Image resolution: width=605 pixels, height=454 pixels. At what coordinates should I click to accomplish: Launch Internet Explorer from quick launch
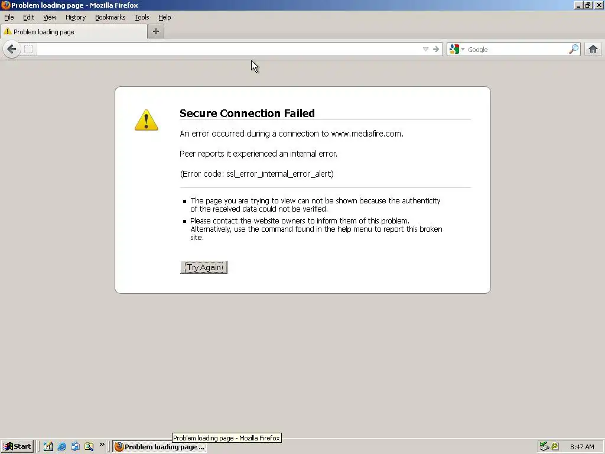coord(61,447)
